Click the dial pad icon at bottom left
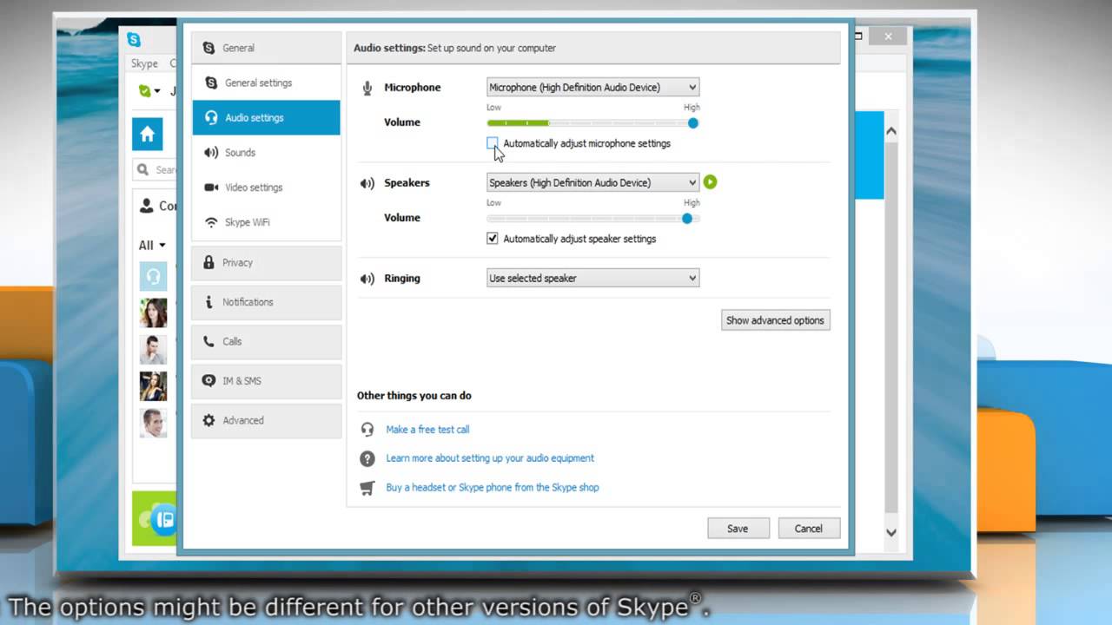The width and height of the screenshot is (1112, 625). click(x=164, y=519)
